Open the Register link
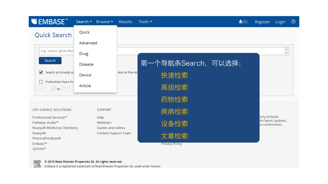This screenshot has width=328, height=184. point(262,22)
